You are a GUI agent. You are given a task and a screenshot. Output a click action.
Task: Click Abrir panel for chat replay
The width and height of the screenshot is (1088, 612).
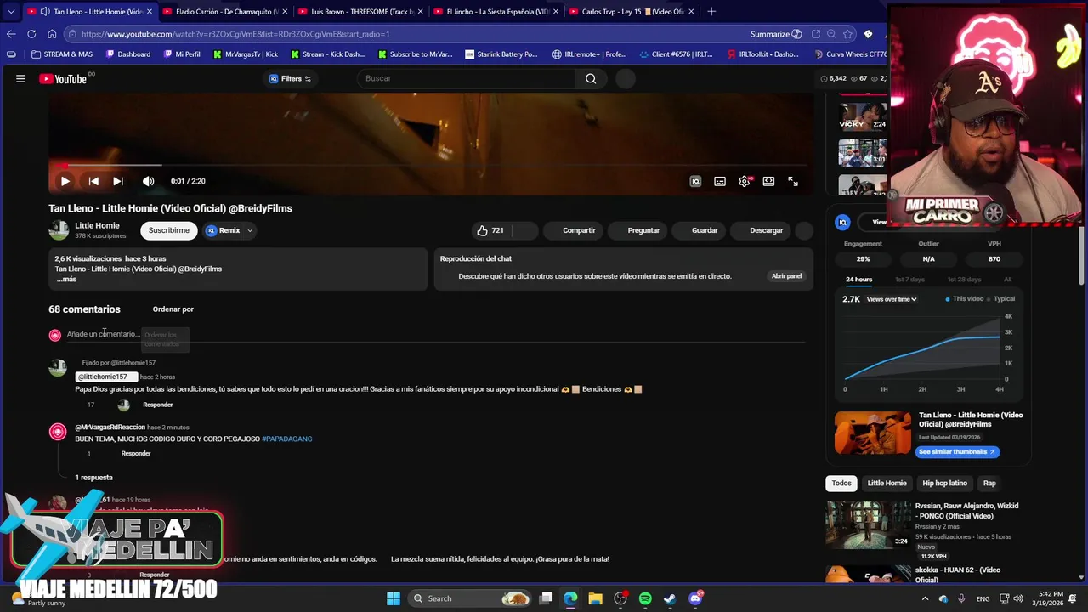786,276
